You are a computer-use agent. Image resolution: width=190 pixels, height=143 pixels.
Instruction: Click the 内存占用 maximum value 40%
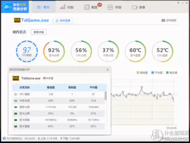[x=51, y=101]
